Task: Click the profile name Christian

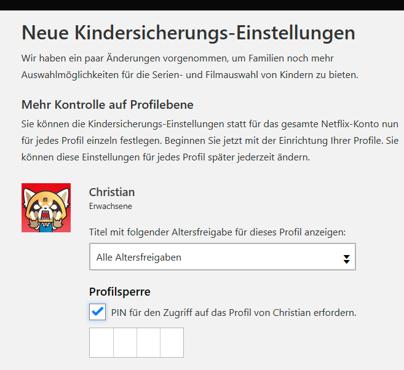Action: 112,192
